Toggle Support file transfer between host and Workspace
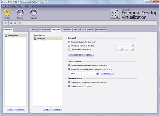The image size is (160, 116). click(69, 69)
